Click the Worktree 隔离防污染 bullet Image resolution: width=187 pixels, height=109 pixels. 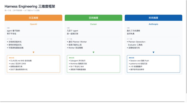click(78, 64)
